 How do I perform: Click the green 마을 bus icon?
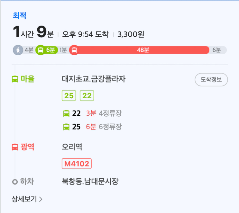pos(15,79)
